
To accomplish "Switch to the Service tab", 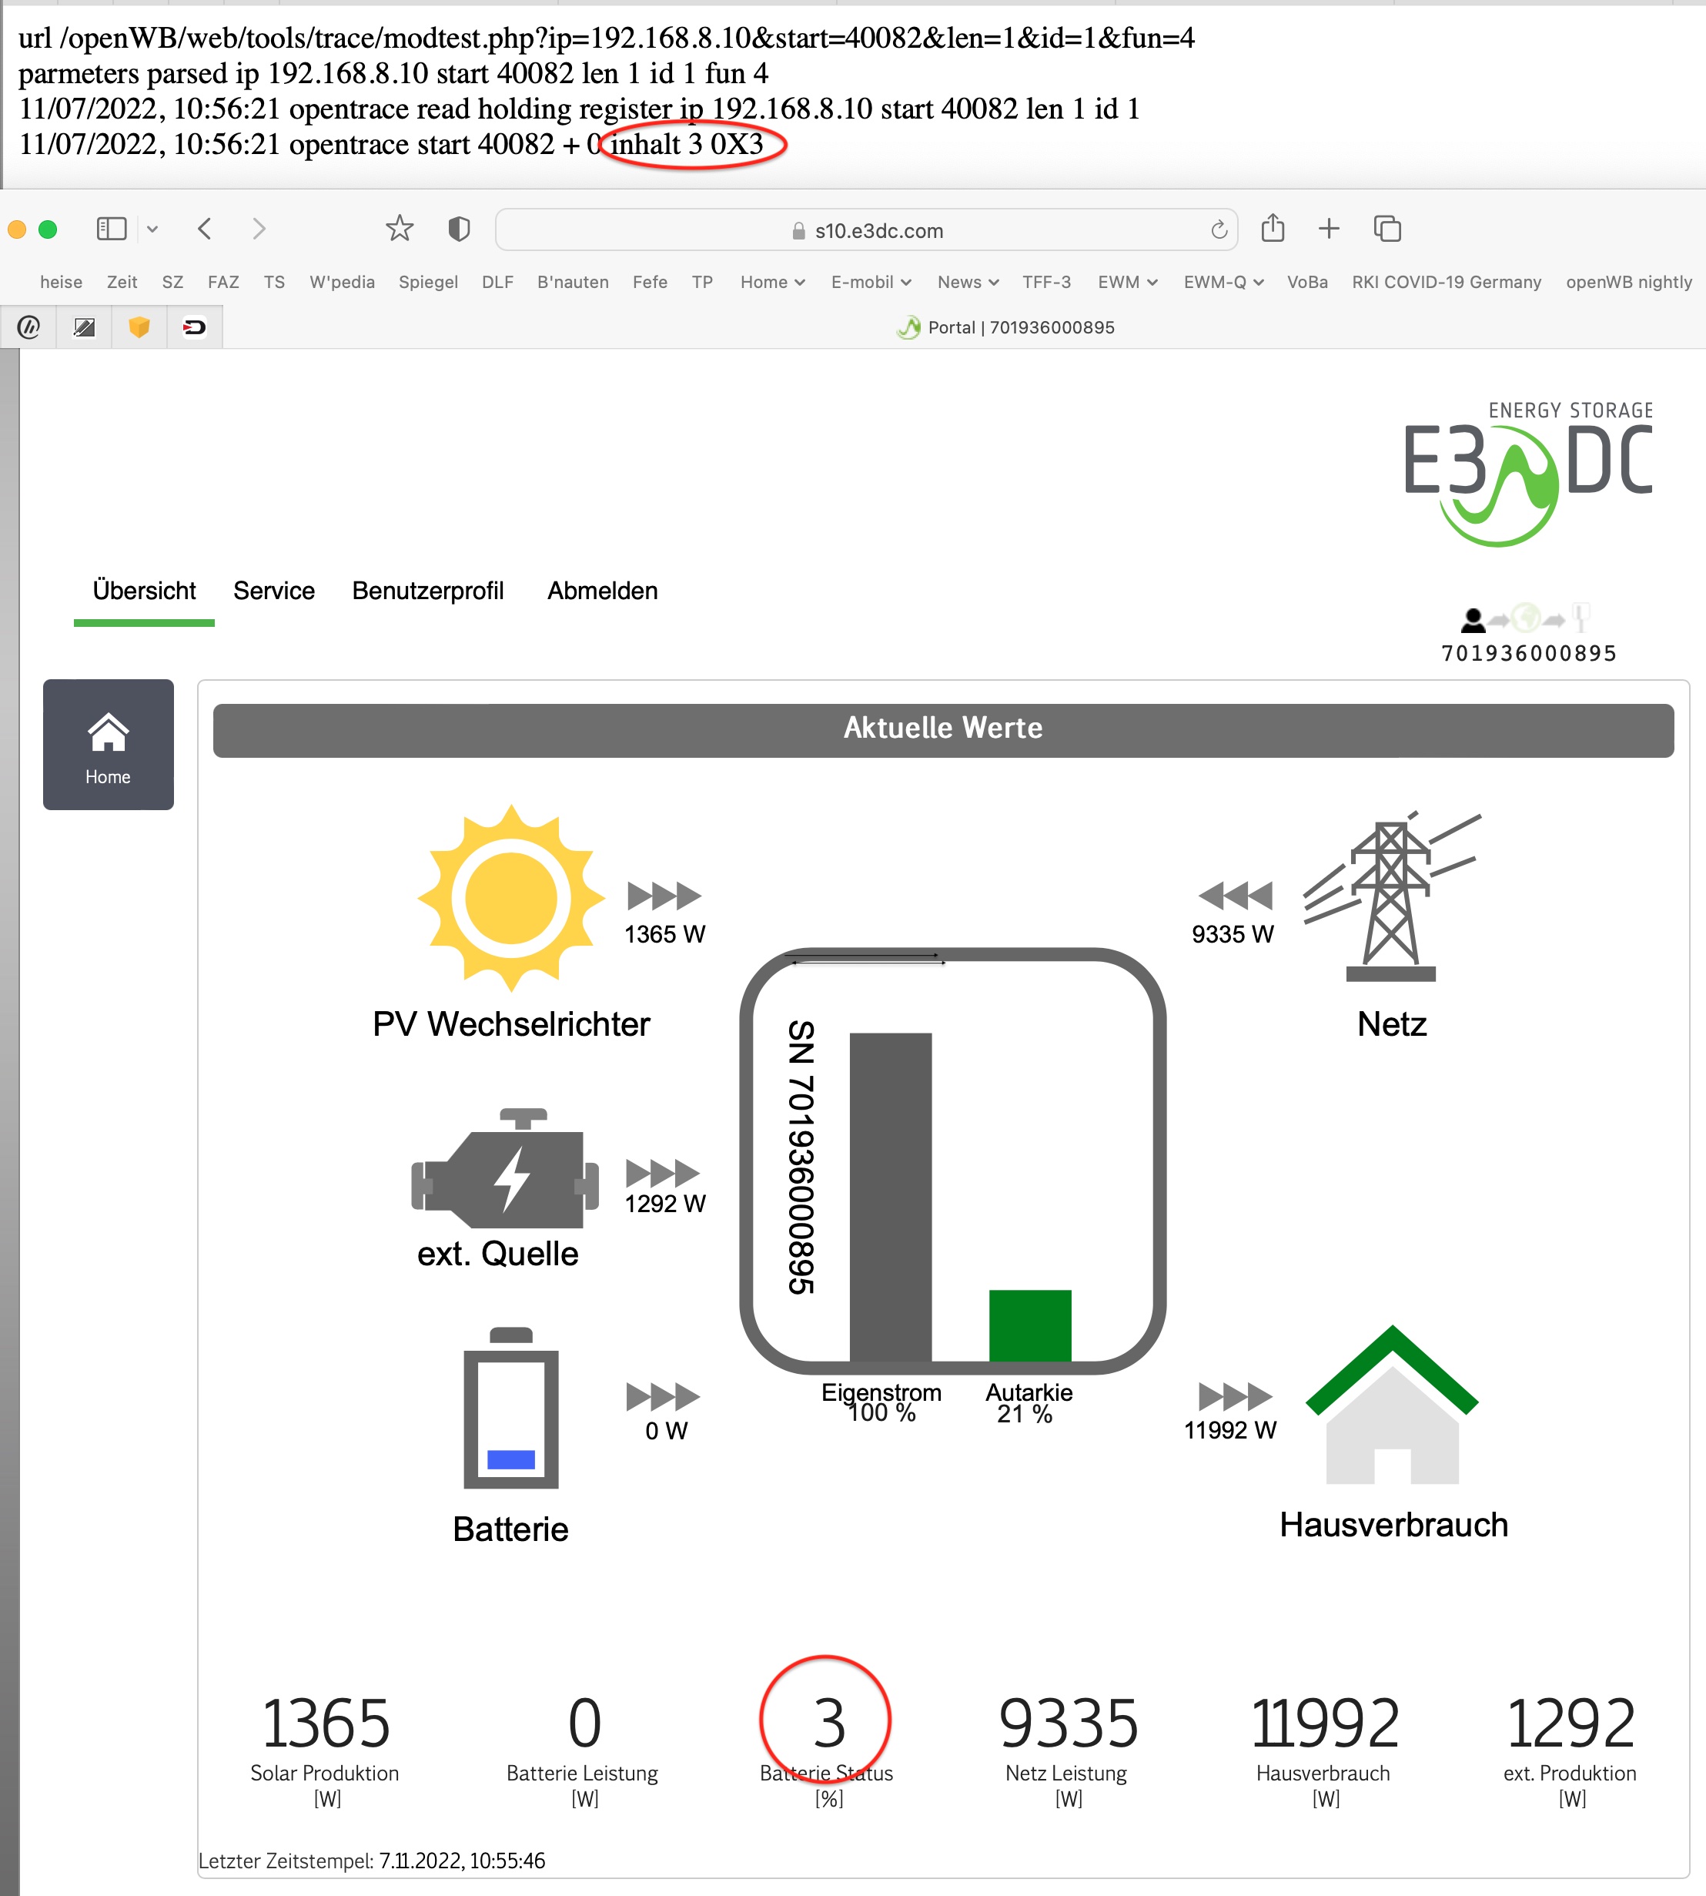I will click(274, 591).
